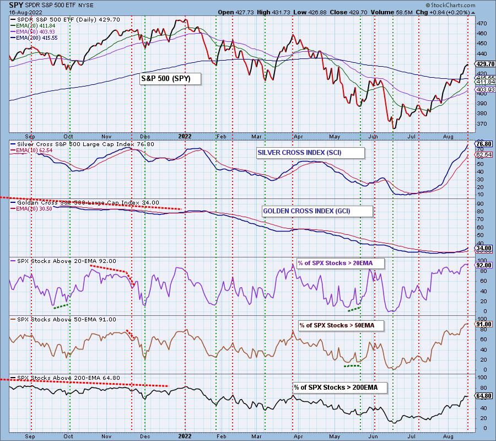Click the 'SILVER CROSS INDEX (SCI)' annotation box

310,153
